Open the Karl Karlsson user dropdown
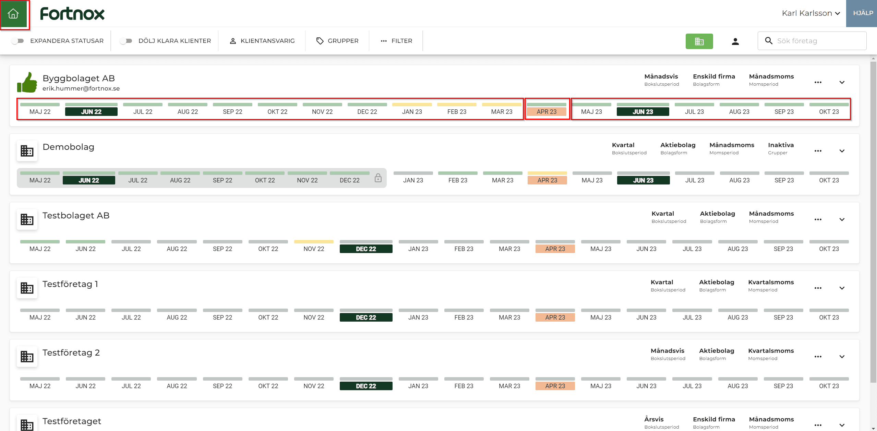Image resolution: width=877 pixels, height=431 pixels. [811, 13]
